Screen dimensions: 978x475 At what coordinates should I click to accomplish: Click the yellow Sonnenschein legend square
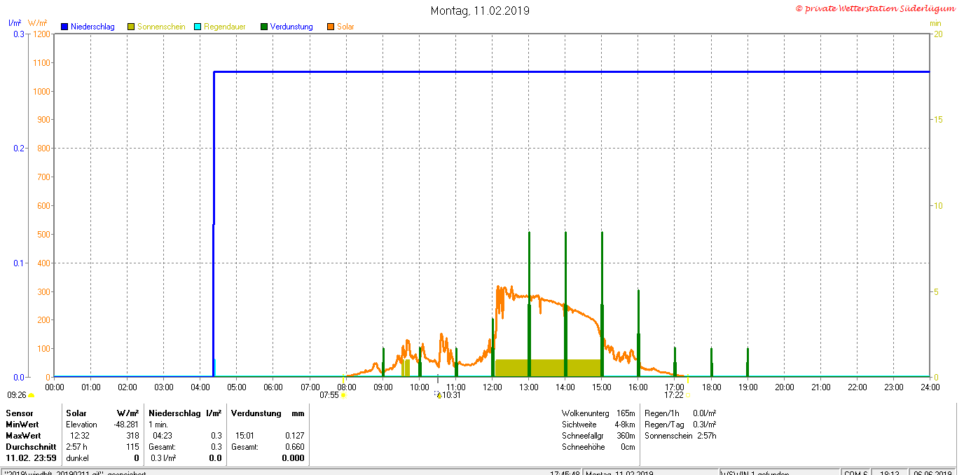tap(131, 27)
